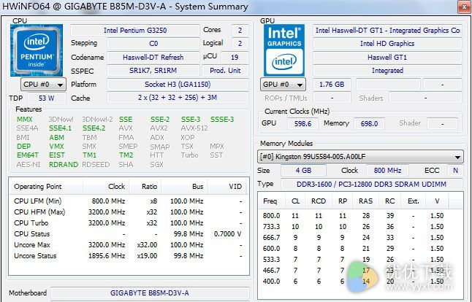Click the Freq column header in memory table
The image size is (472, 302).
coord(272,201)
